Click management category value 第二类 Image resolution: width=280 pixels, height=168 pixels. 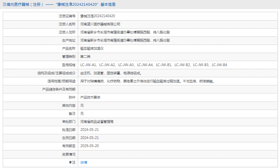(x=85, y=57)
